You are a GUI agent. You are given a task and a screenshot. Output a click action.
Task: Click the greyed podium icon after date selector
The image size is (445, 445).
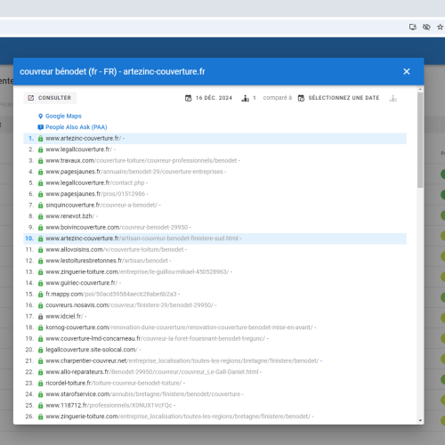(393, 98)
